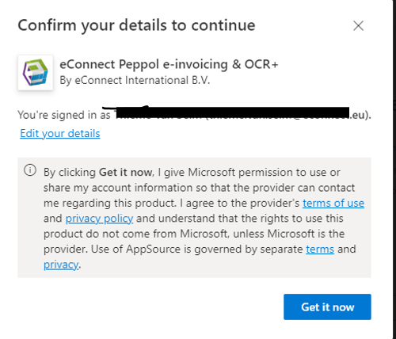Click the You're signed in as label

(x=64, y=115)
